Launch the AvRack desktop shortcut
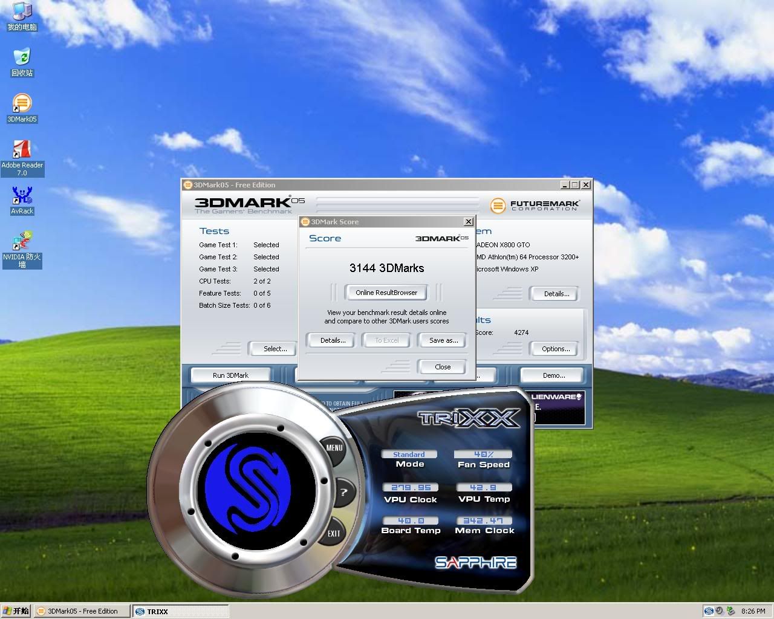 22,196
